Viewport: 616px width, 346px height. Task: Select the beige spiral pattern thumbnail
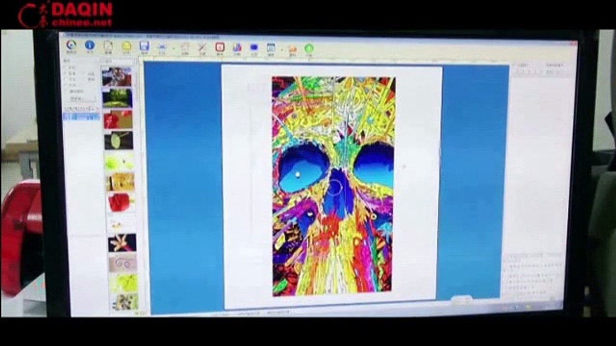pyautogui.click(x=123, y=263)
